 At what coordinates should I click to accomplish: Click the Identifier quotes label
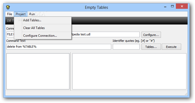(134, 41)
